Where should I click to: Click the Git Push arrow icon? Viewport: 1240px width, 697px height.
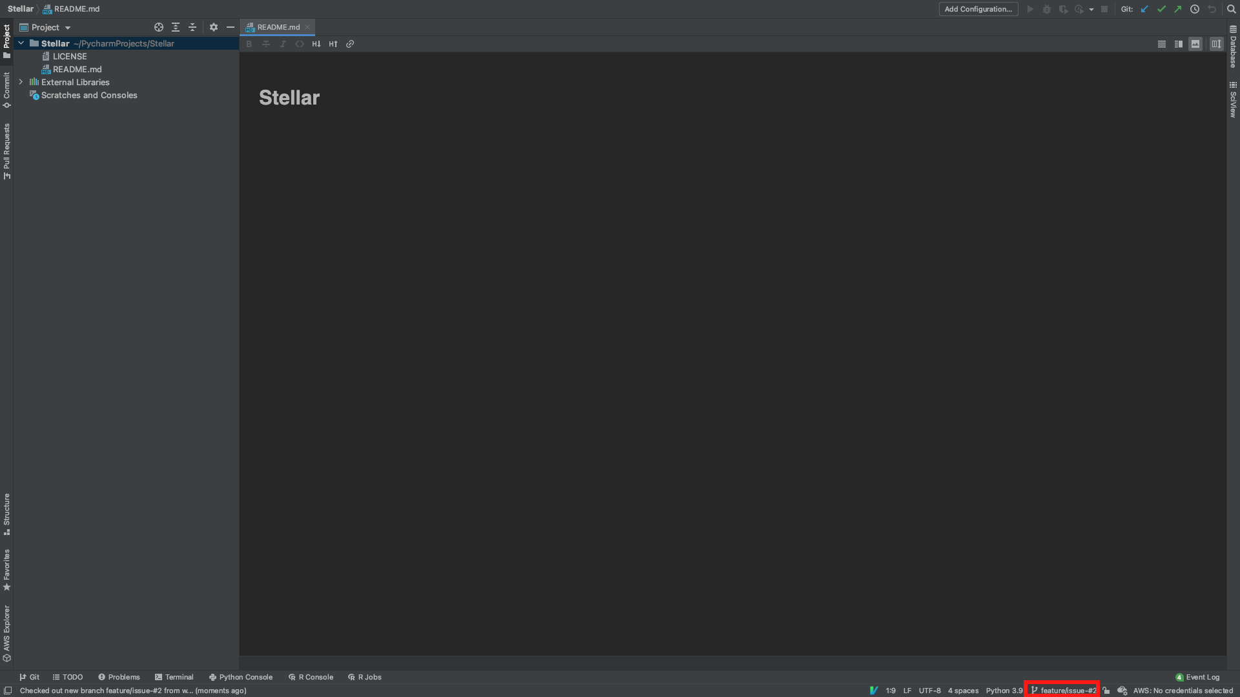tap(1178, 9)
